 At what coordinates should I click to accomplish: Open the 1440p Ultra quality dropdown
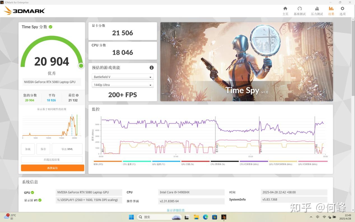122,85
